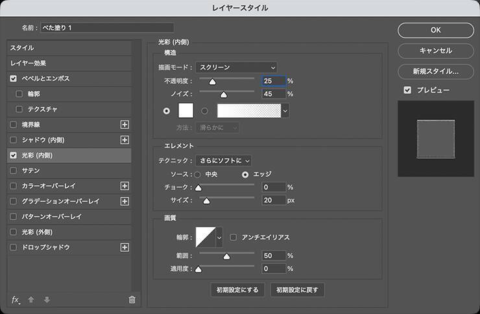
Task: Add another 境界線 effect with plus icon
Action: [125, 124]
